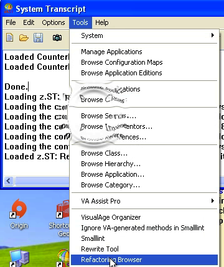This screenshot has width=224, height=267.
Task: Click the new document toolbar icon
Action: (x=9, y=38)
